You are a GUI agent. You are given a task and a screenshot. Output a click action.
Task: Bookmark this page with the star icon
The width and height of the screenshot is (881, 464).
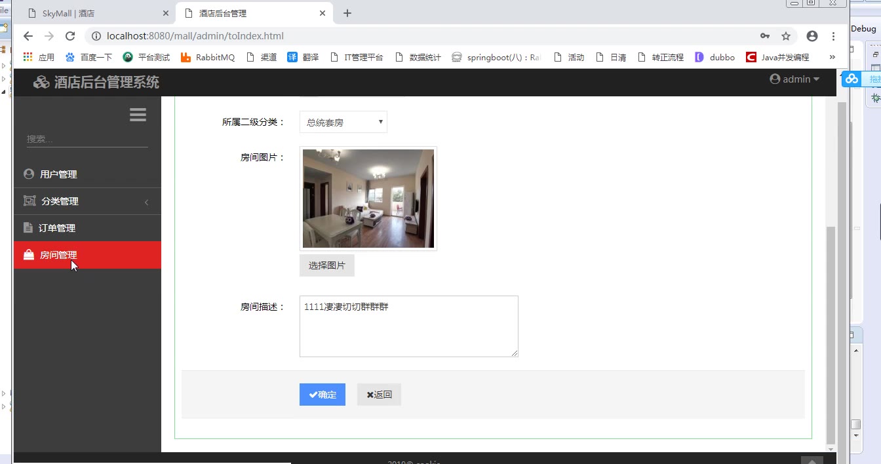coord(786,36)
